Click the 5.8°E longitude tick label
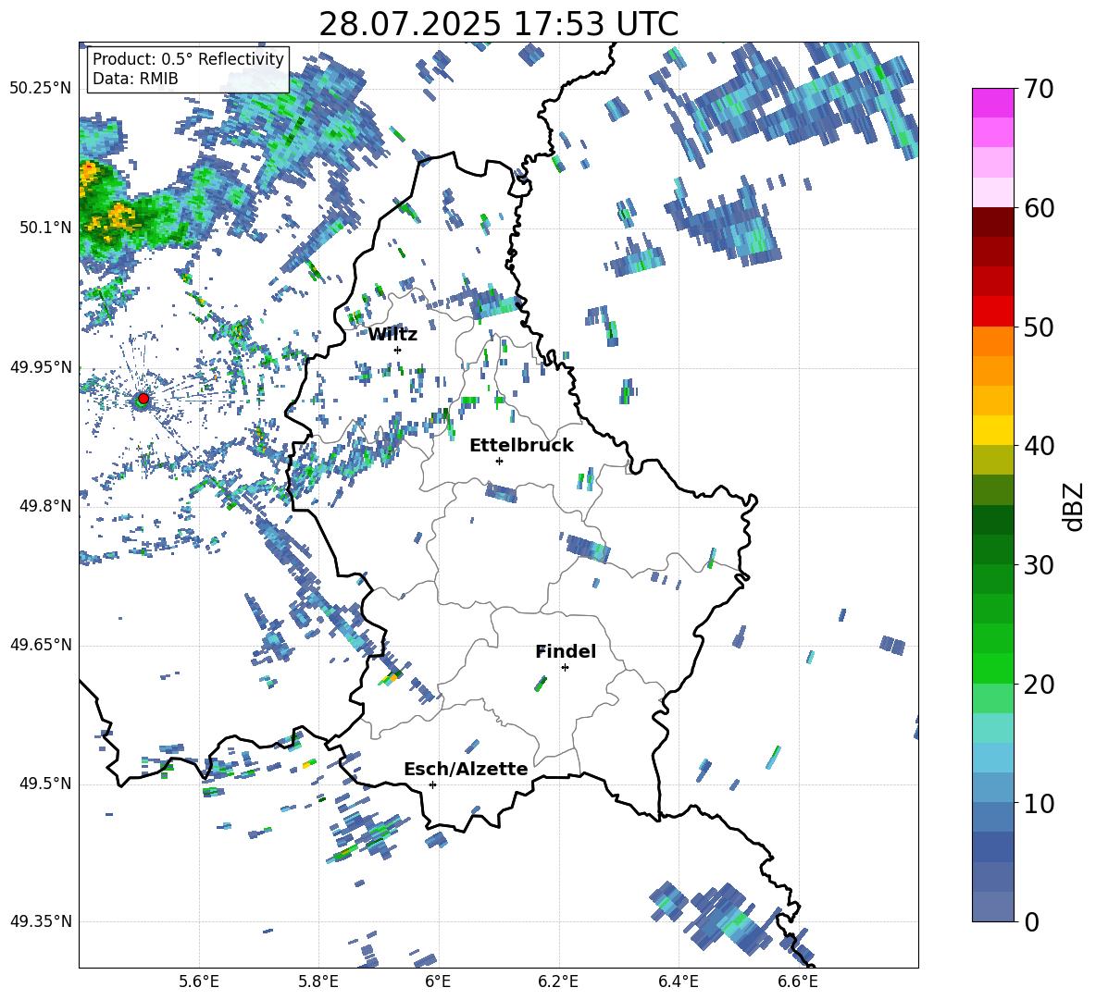 point(318,981)
